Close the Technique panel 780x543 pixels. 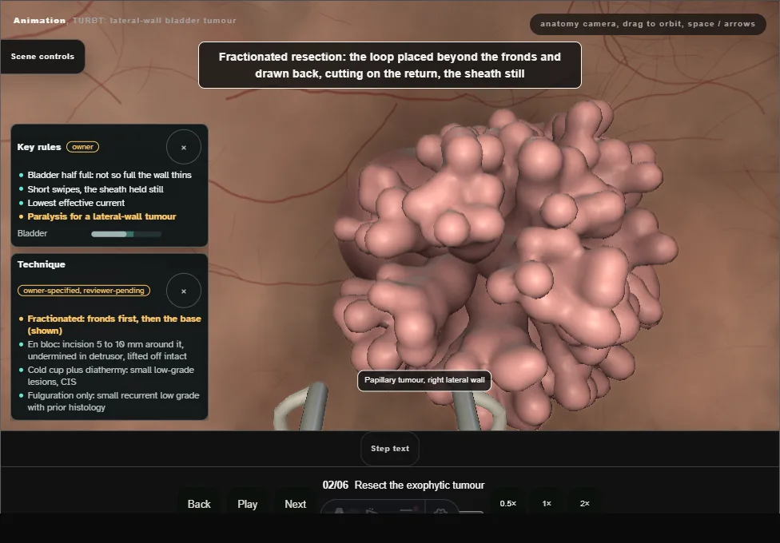coord(184,291)
